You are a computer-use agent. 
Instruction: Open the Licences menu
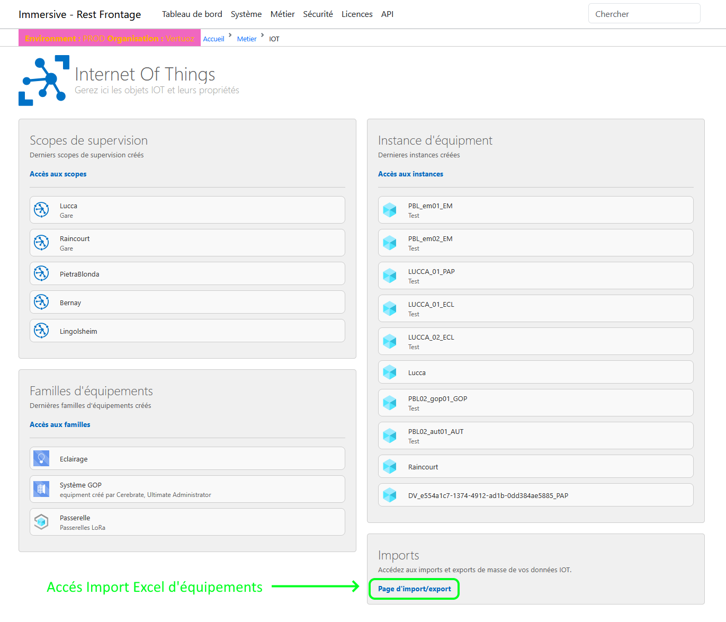pos(356,14)
